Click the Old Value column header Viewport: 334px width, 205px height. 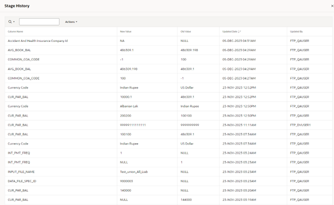[x=186, y=31]
